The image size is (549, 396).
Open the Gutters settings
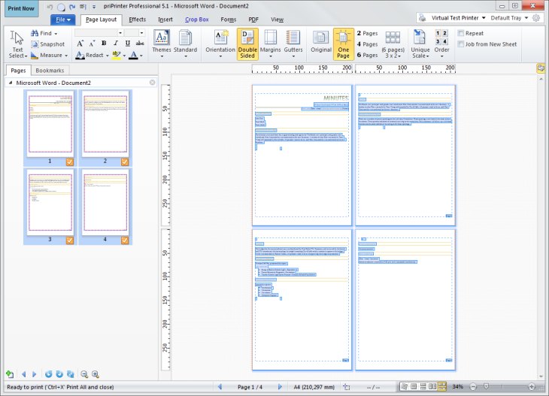293,44
